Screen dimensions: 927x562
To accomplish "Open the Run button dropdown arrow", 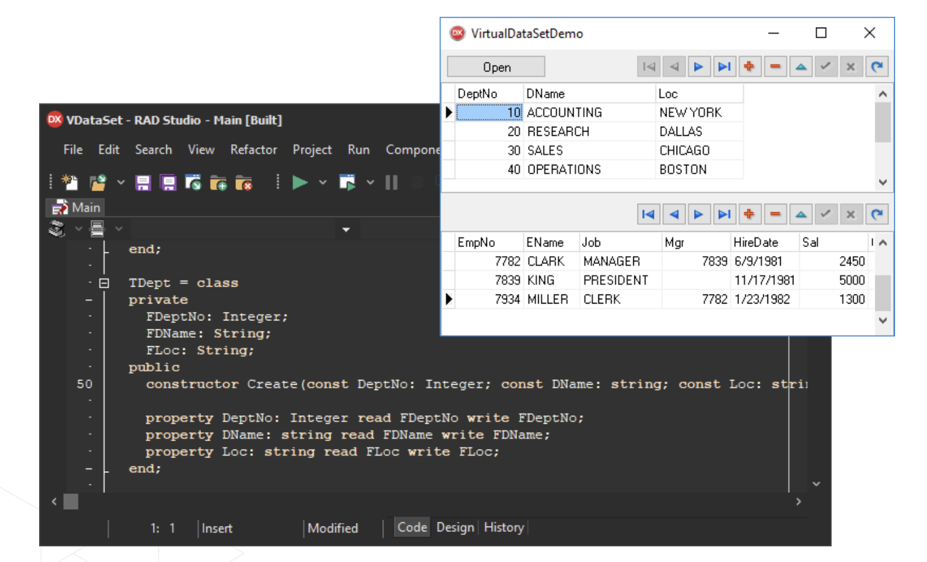I will [x=323, y=182].
